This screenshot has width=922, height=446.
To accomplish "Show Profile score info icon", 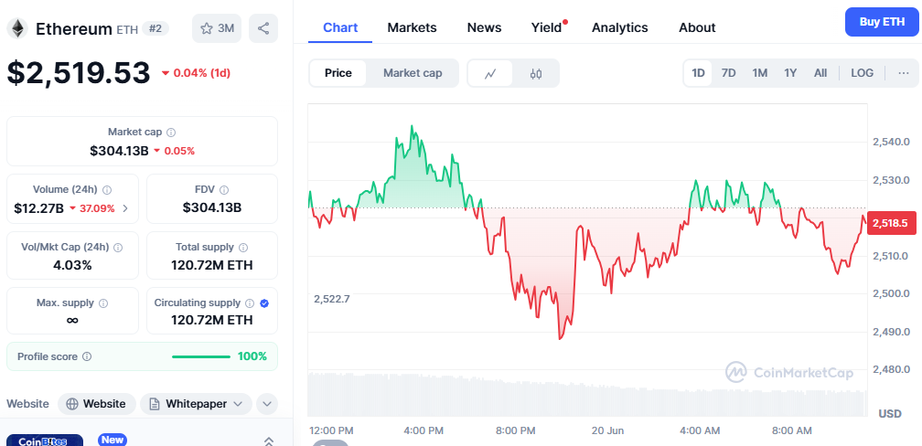I will click(x=87, y=356).
